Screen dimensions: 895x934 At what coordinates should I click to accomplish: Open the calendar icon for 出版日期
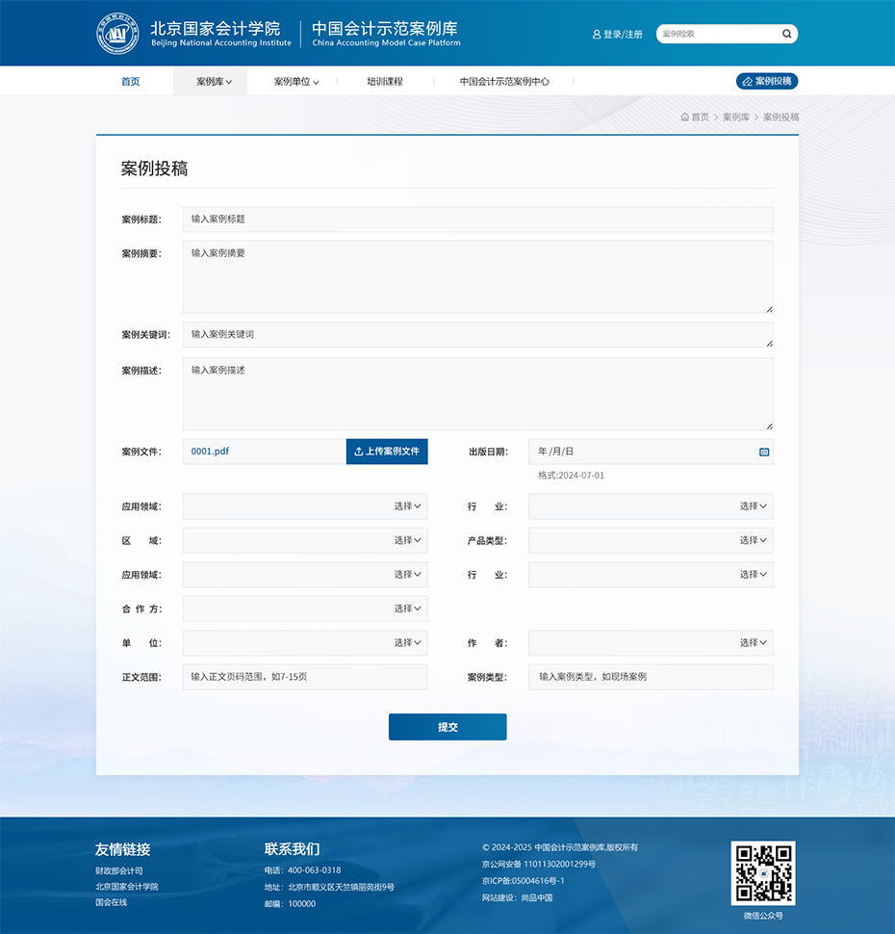coord(763,452)
